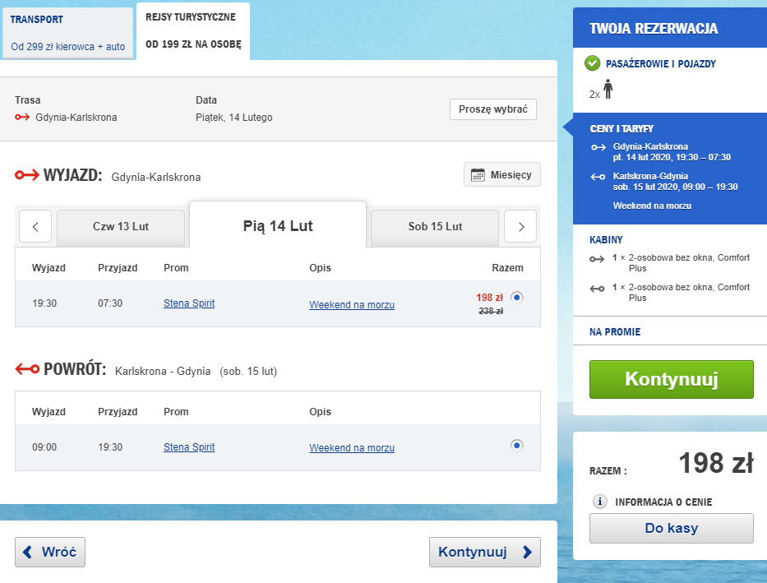
Task: Click the calendar icon on the Miesięcy button
Action: tap(478, 174)
